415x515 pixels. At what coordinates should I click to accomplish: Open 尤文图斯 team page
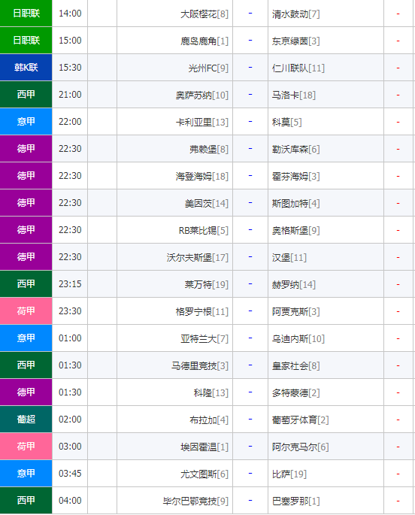pyautogui.click(x=198, y=474)
